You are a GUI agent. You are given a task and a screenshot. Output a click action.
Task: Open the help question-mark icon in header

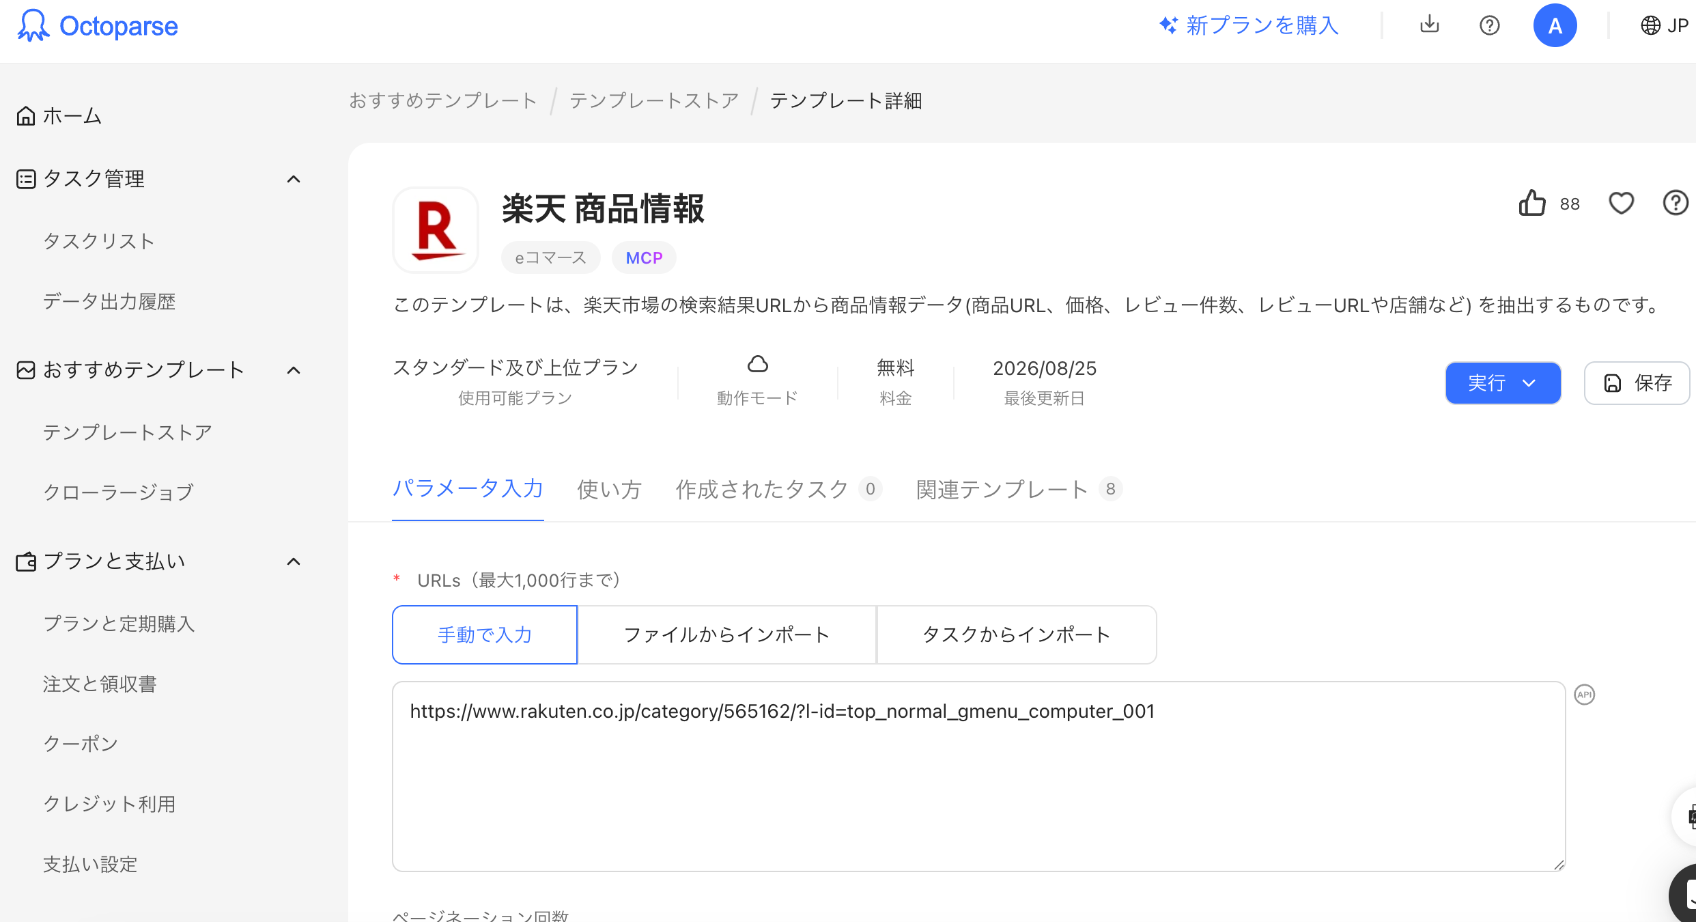1489,25
